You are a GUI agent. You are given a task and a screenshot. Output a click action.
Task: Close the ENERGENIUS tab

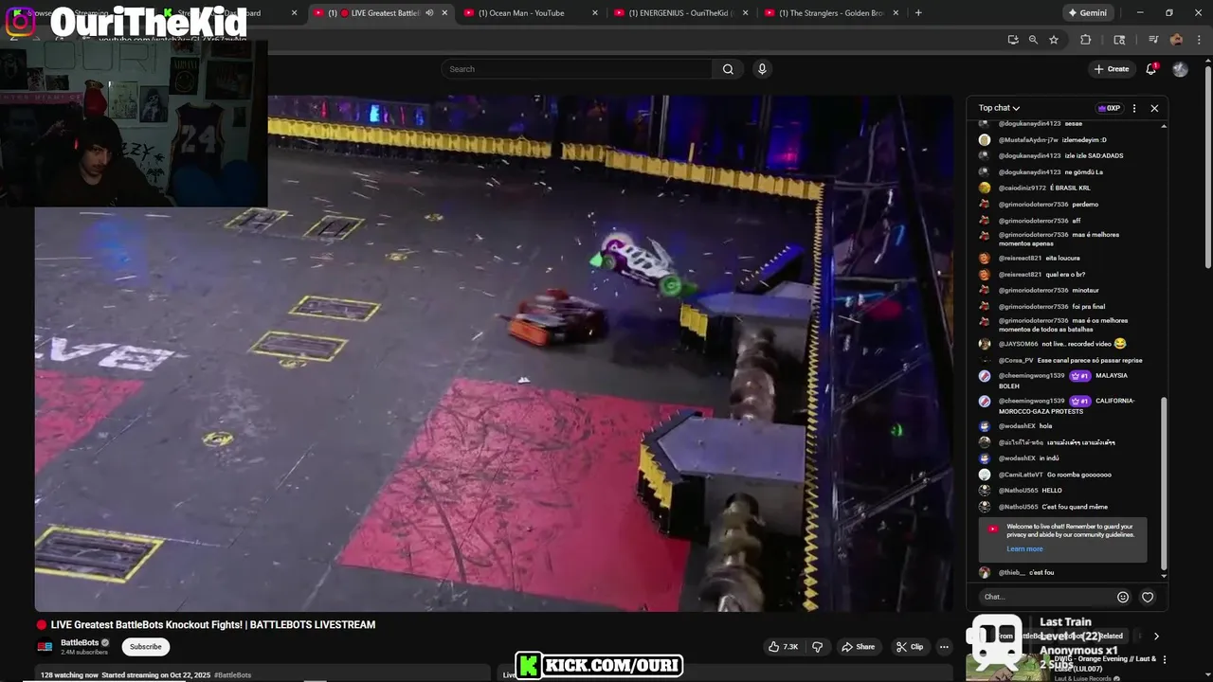point(745,13)
